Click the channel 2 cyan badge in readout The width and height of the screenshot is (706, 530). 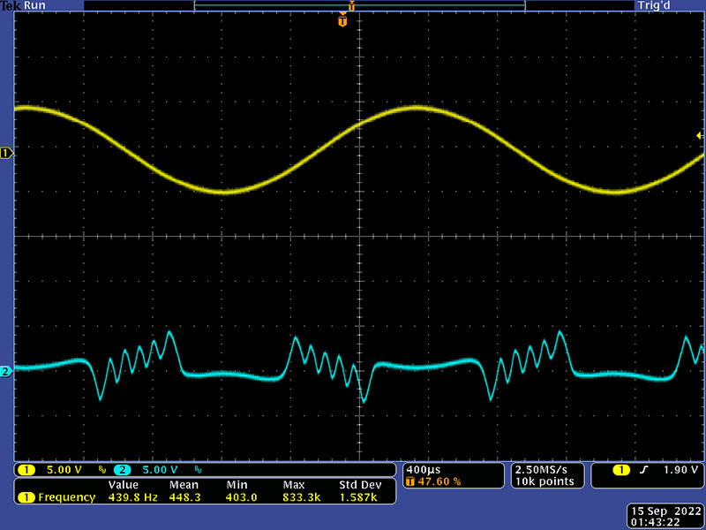[x=122, y=470]
